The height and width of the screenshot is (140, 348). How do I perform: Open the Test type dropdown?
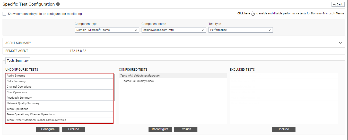pos(241,30)
